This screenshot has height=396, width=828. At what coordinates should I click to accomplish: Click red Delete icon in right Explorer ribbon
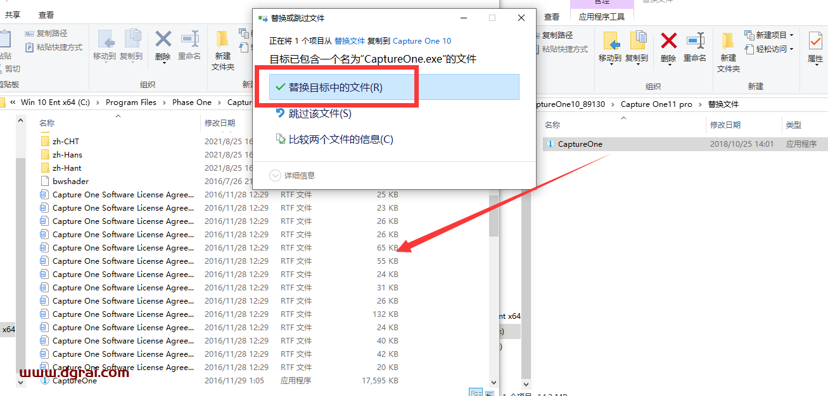(x=668, y=41)
